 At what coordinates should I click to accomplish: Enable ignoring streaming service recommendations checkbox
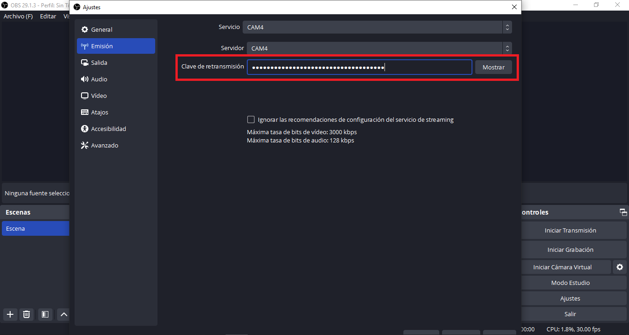pyautogui.click(x=251, y=119)
